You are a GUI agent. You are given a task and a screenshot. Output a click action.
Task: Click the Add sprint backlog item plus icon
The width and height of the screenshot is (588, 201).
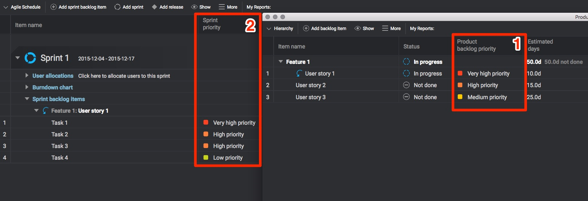click(53, 7)
